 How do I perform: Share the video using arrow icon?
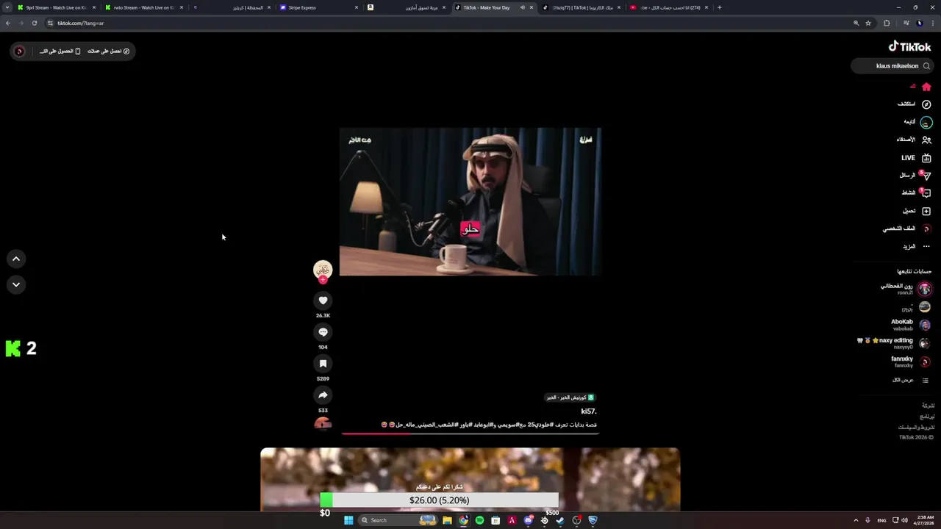pos(323,395)
